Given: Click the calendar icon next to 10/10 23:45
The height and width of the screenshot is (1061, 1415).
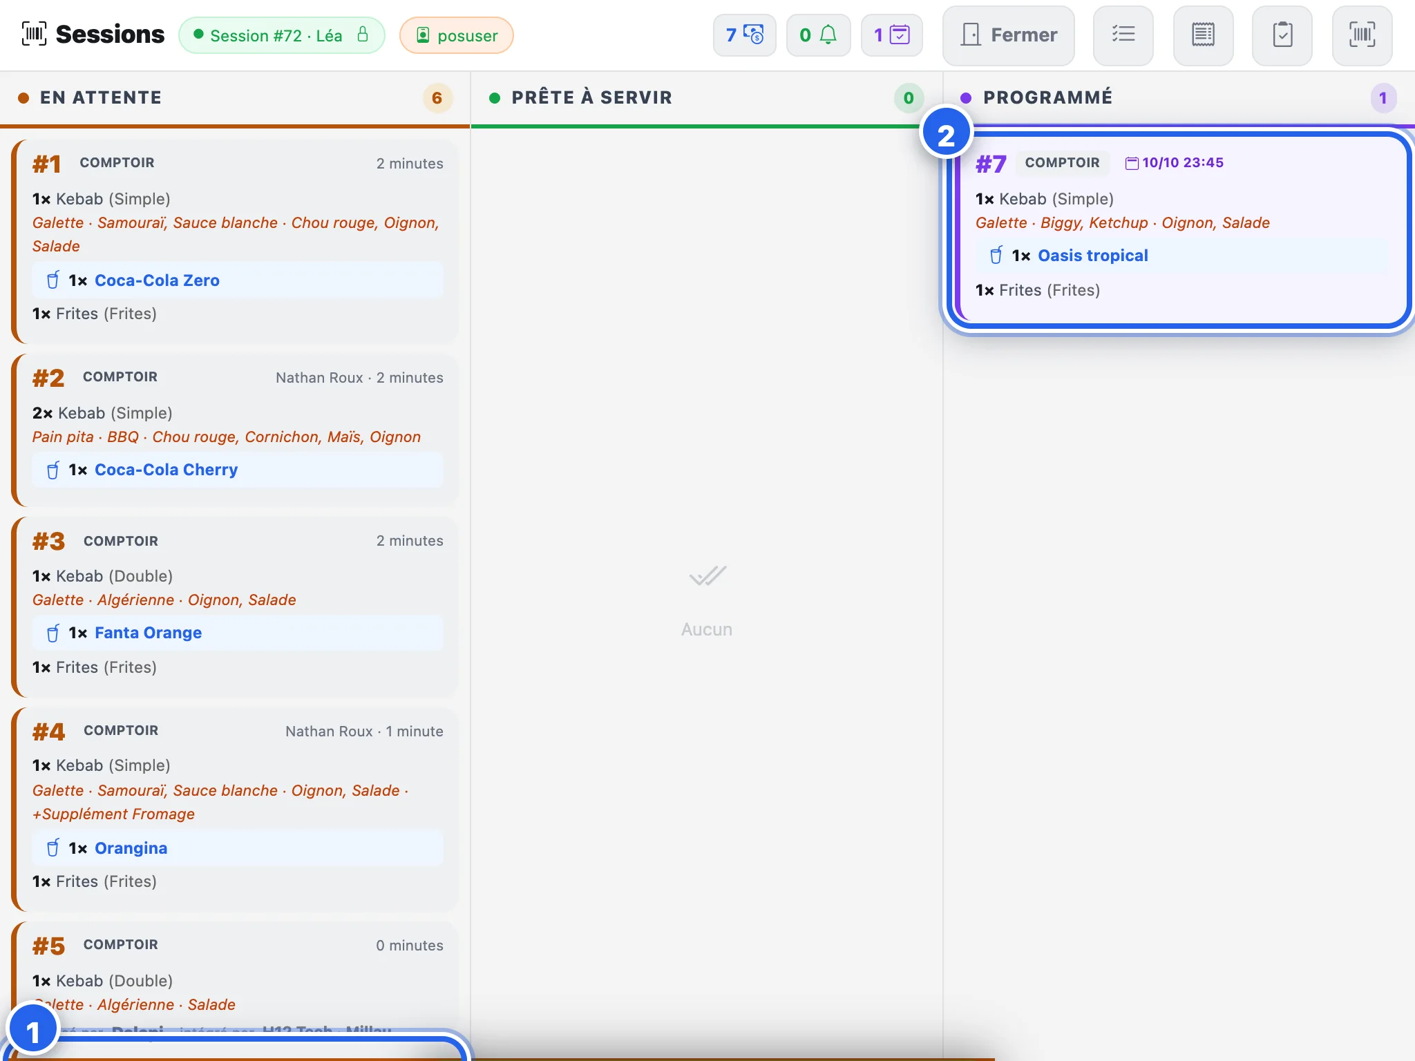Looking at the screenshot, I should tap(1132, 163).
